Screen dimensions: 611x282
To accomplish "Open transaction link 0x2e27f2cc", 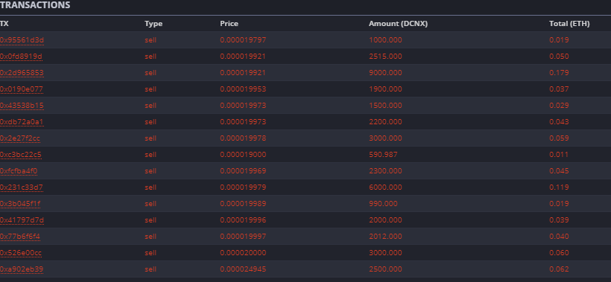I will coord(20,138).
